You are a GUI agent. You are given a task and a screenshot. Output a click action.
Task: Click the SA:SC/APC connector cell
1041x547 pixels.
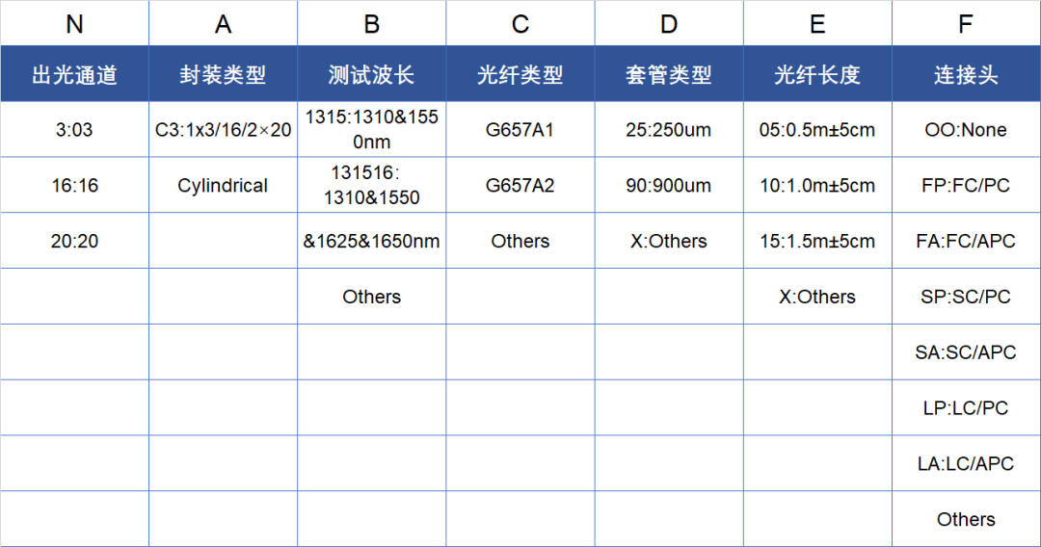(966, 352)
